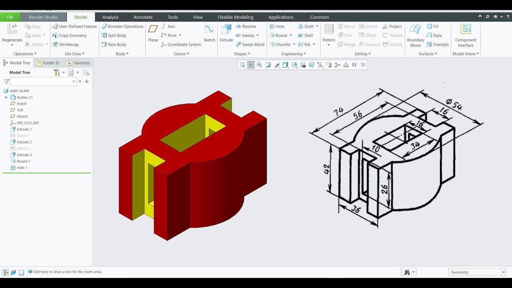Screen dimensions: 512x288
Task: Expand the Hole dropdown arrow next to Round
Action: point(290,36)
